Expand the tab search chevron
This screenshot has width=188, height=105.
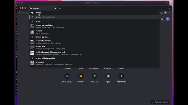169,8
